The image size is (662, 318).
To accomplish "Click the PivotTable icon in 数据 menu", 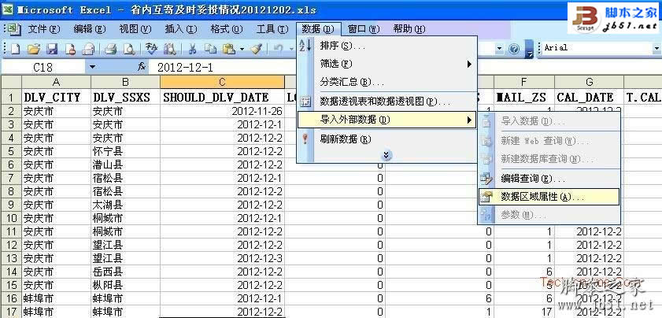I will (x=305, y=102).
